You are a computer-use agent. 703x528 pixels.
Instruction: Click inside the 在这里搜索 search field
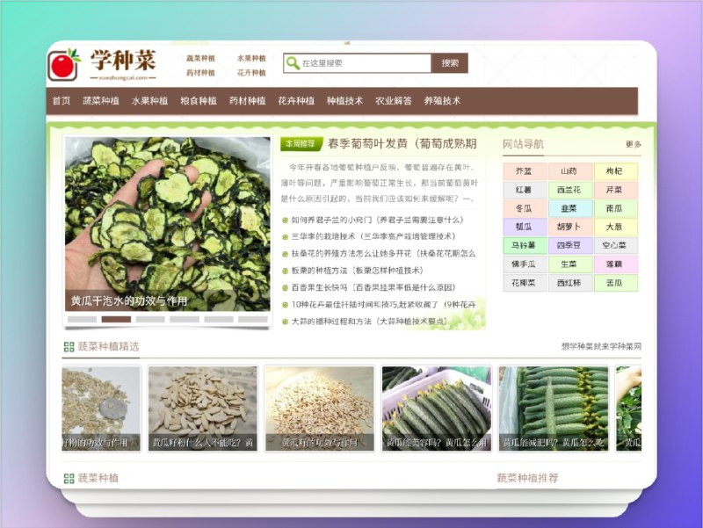[360, 61]
